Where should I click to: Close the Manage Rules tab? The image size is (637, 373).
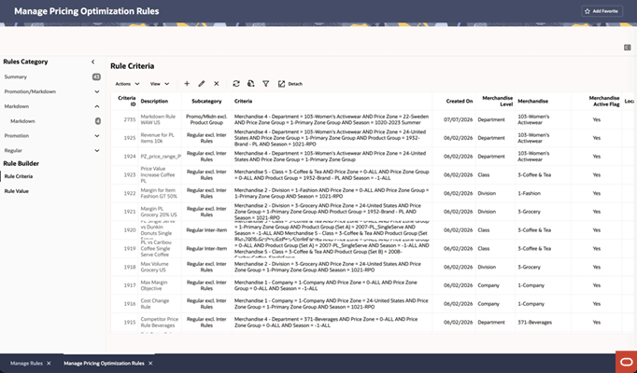49,364
